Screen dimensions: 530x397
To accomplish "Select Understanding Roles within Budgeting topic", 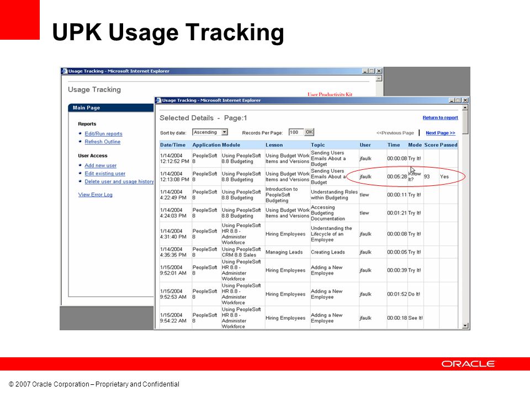I will point(334,195).
